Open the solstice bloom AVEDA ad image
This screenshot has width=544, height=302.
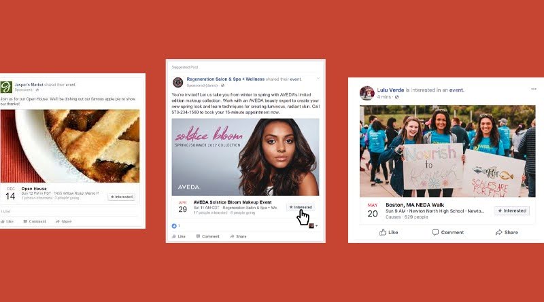click(x=245, y=157)
